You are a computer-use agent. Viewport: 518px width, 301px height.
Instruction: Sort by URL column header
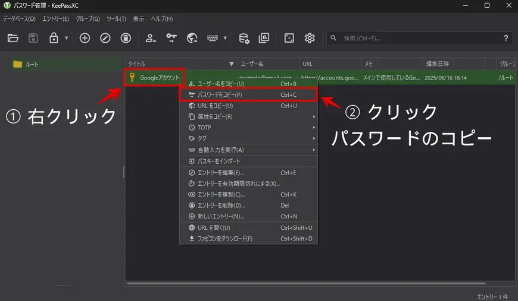(330, 64)
